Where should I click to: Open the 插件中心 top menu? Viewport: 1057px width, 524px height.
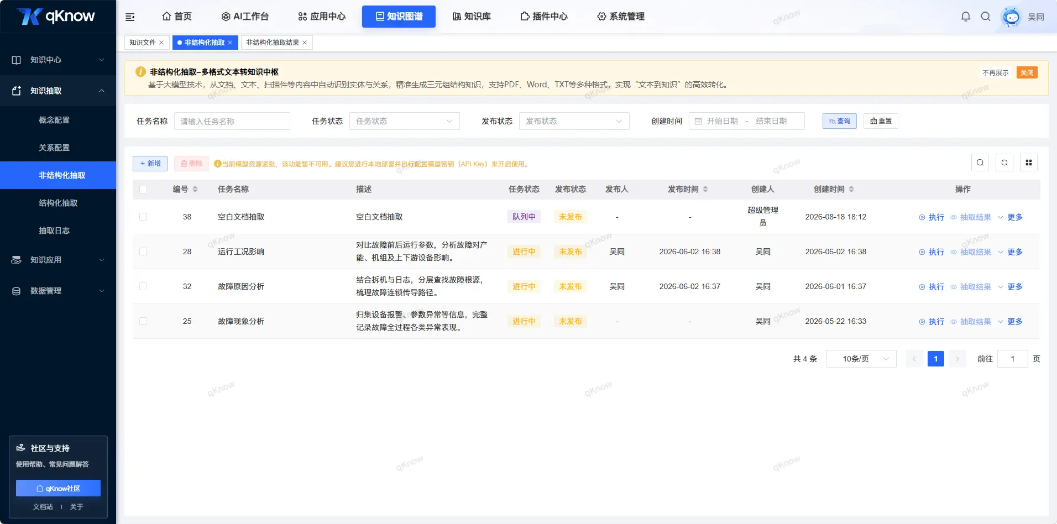(x=544, y=17)
